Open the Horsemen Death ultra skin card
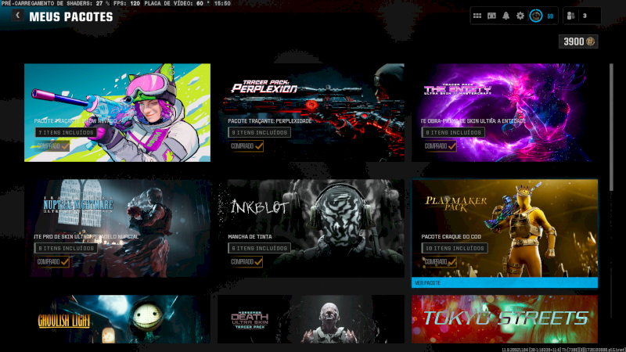The image size is (626, 352). click(311, 319)
